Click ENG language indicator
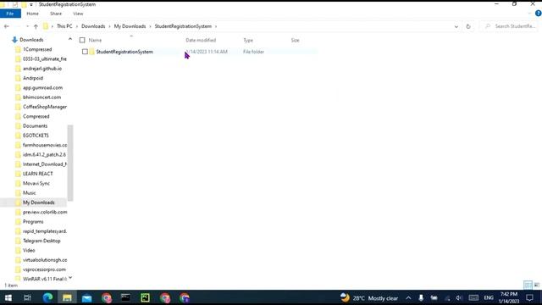542x305 pixels. pos(489,298)
